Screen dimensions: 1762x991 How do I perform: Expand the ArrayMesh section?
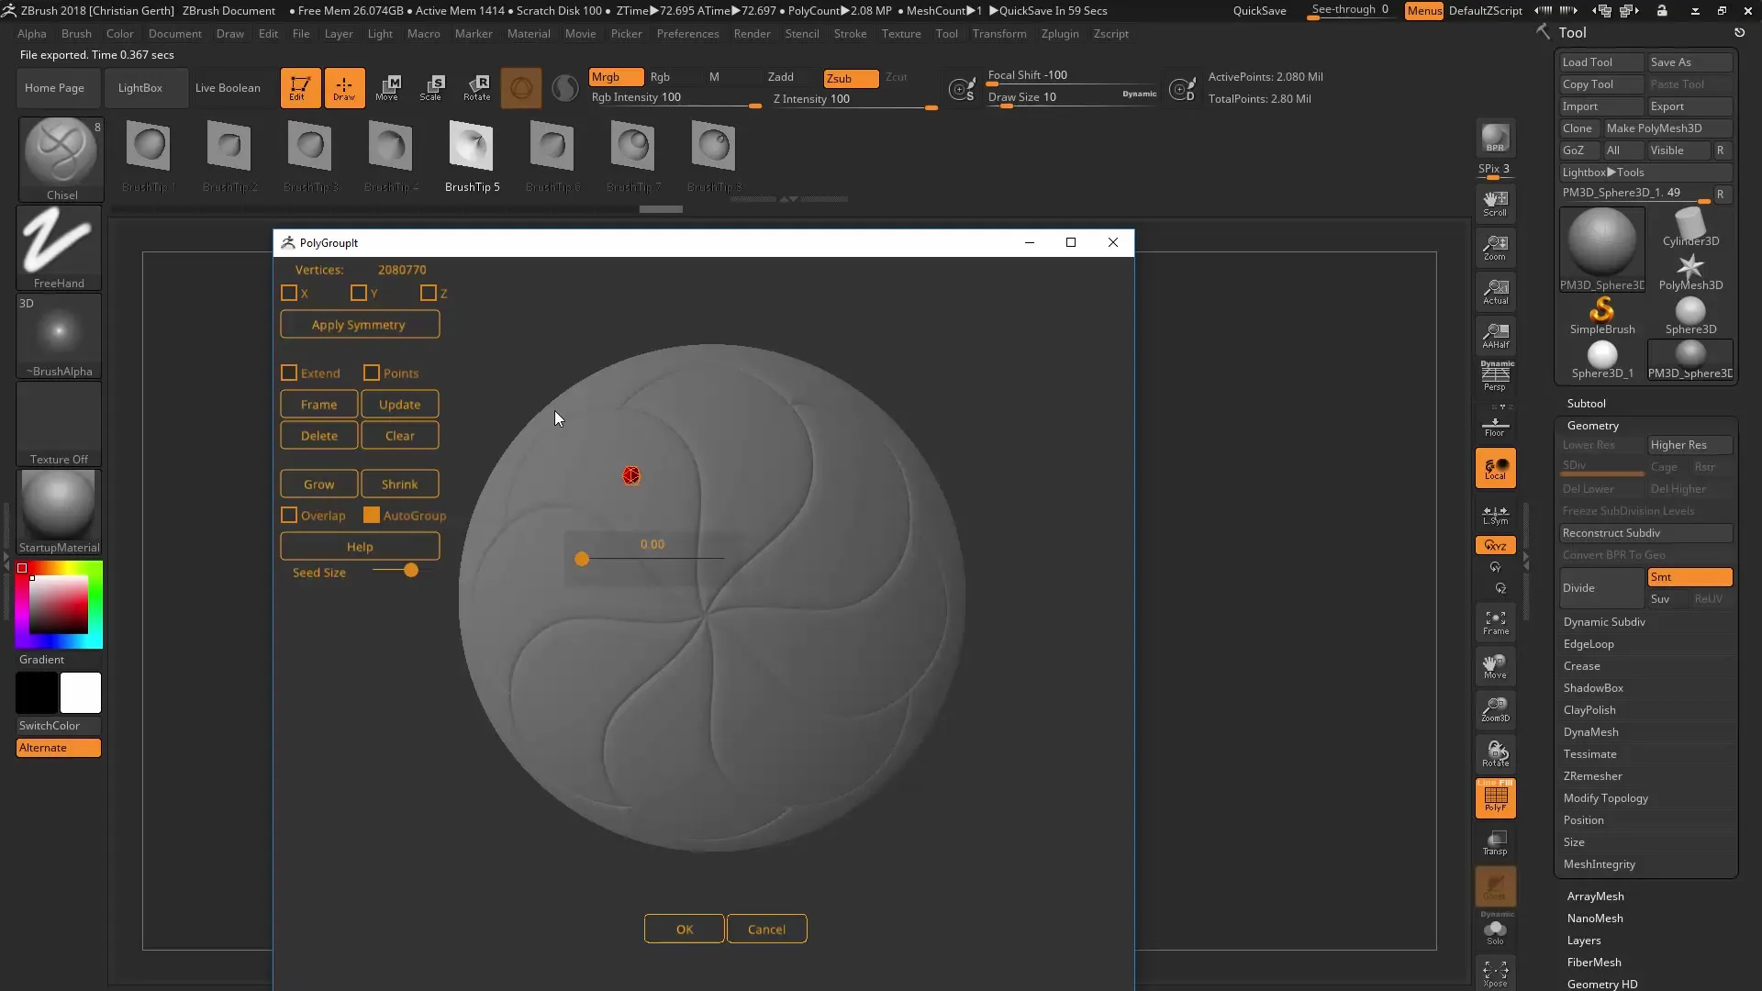1595,896
